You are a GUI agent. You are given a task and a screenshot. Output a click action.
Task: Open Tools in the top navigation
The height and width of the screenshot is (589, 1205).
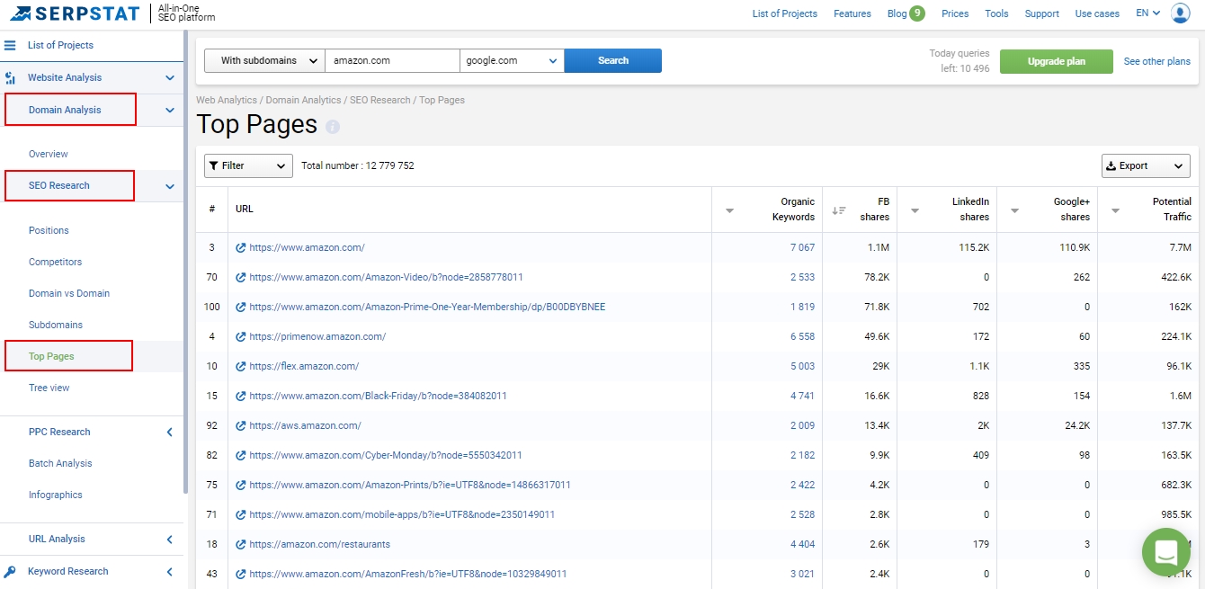(996, 13)
